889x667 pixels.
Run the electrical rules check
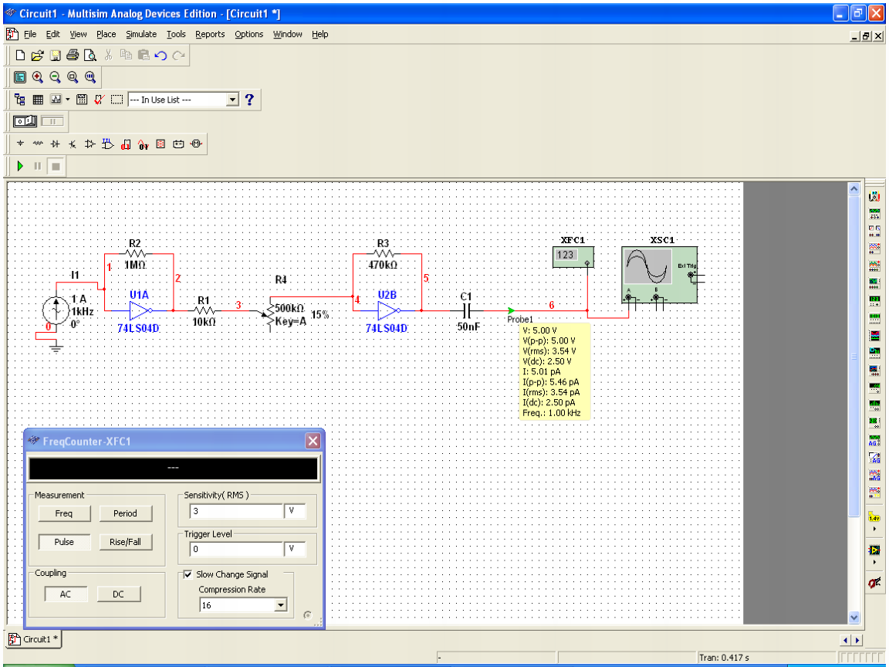pyautogui.click(x=100, y=100)
